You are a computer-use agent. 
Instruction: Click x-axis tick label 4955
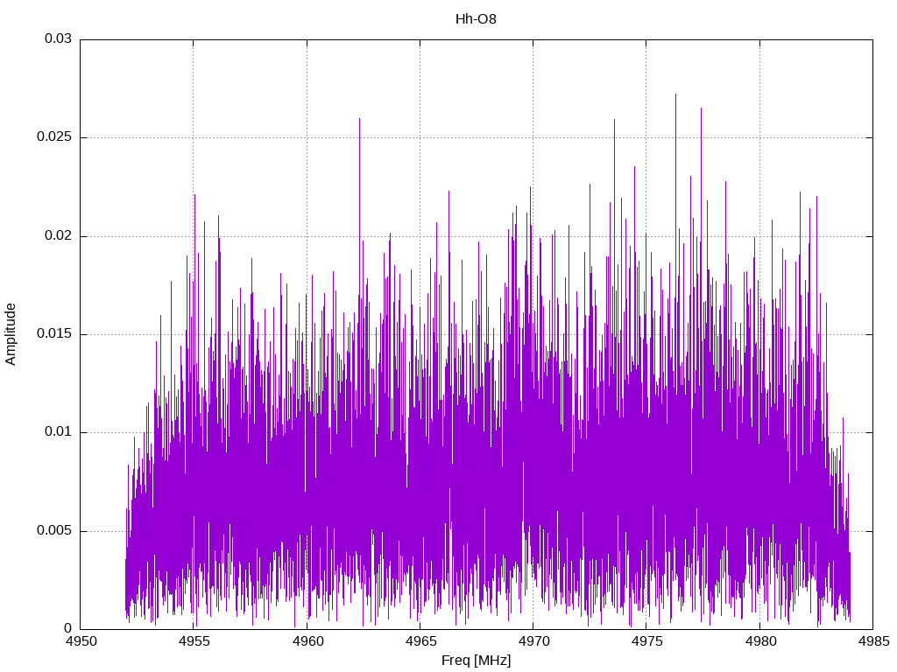point(194,641)
